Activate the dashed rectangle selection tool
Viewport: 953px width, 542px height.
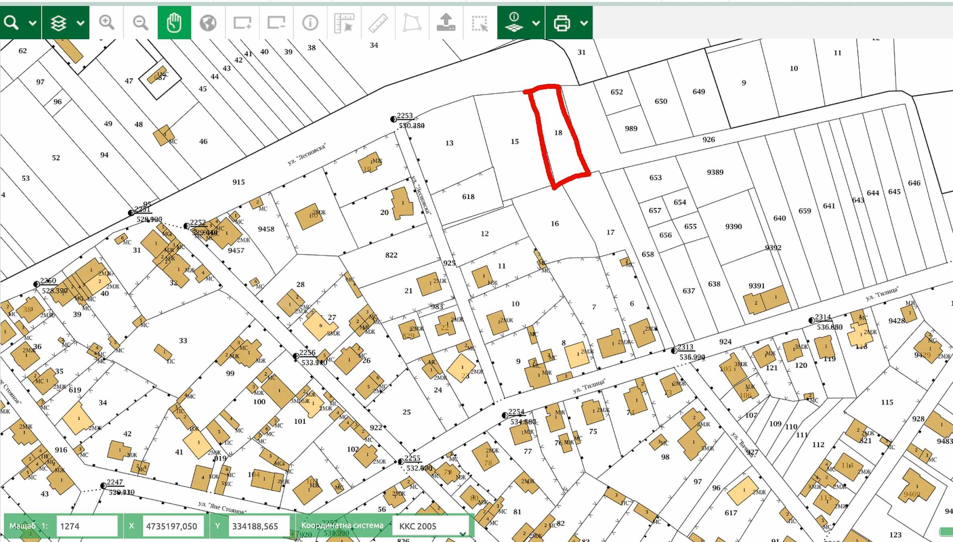(x=480, y=23)
